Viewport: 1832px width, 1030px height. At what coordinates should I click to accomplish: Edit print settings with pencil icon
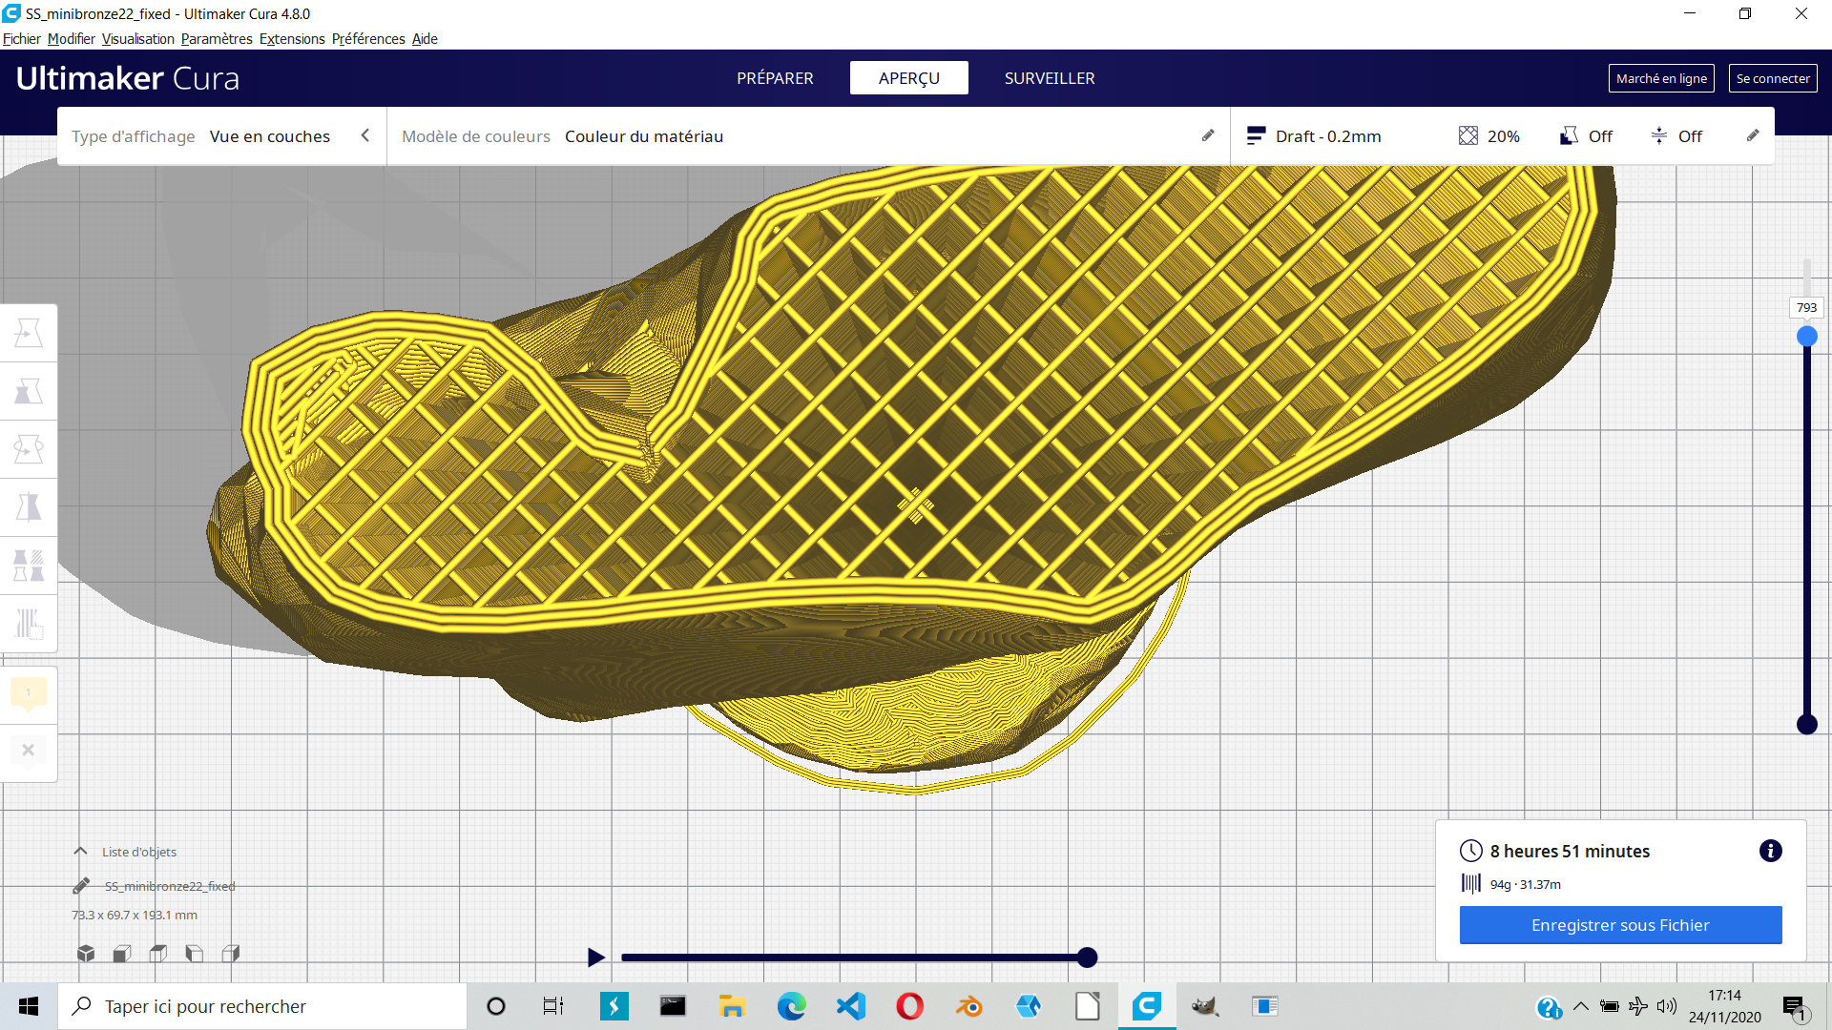(1753, 135)
